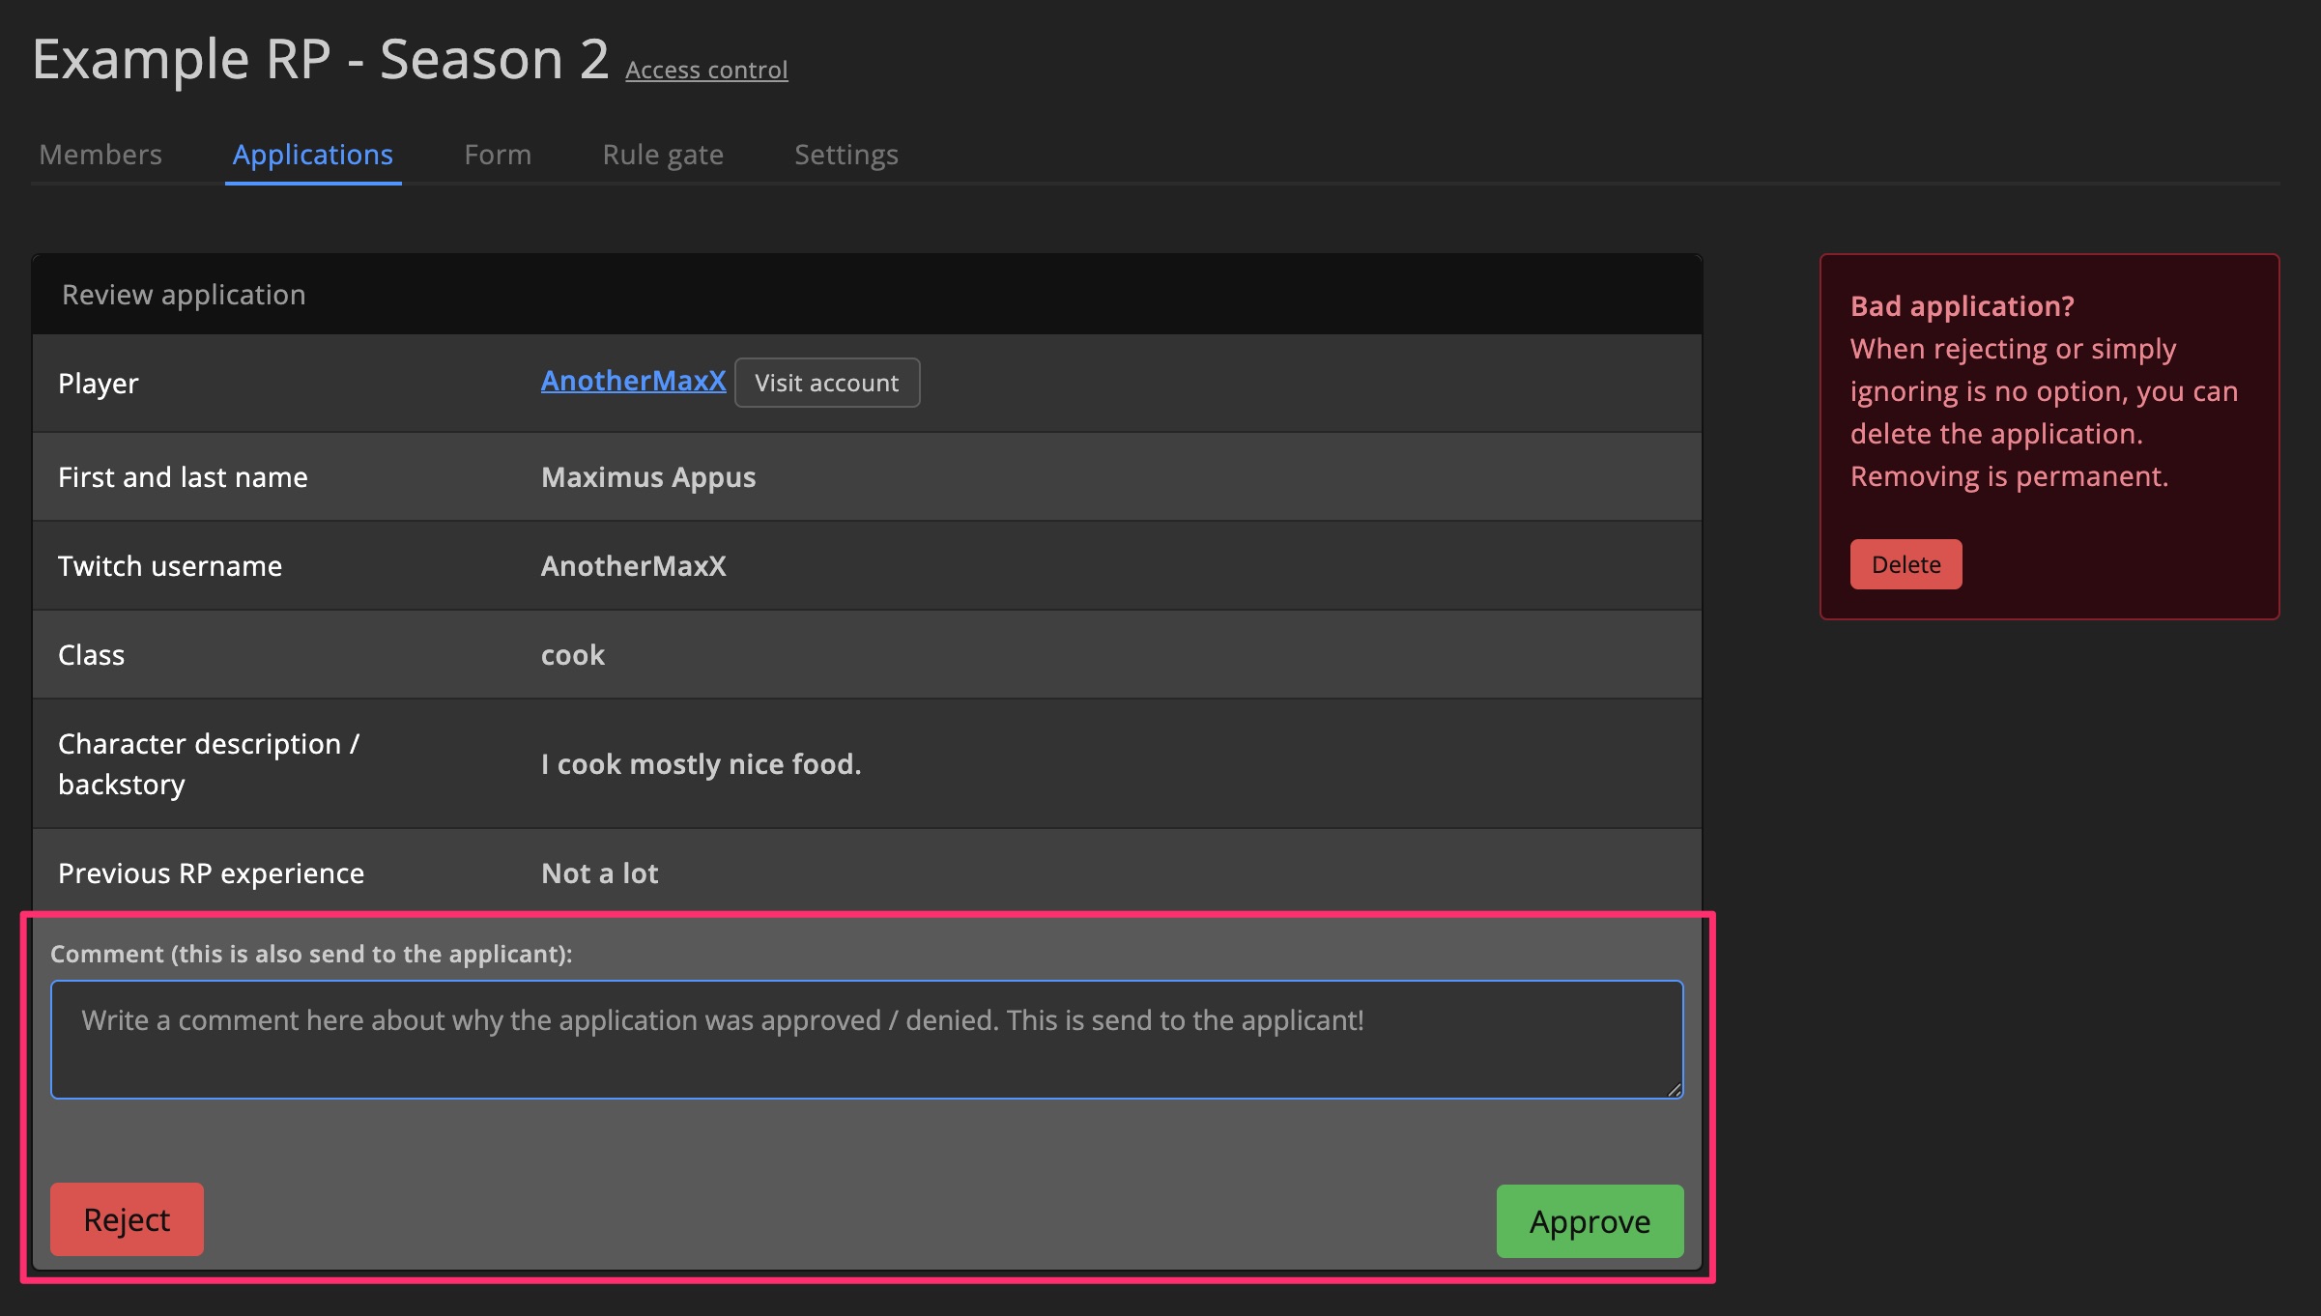Approve the application

(x=1590, y=1221)
